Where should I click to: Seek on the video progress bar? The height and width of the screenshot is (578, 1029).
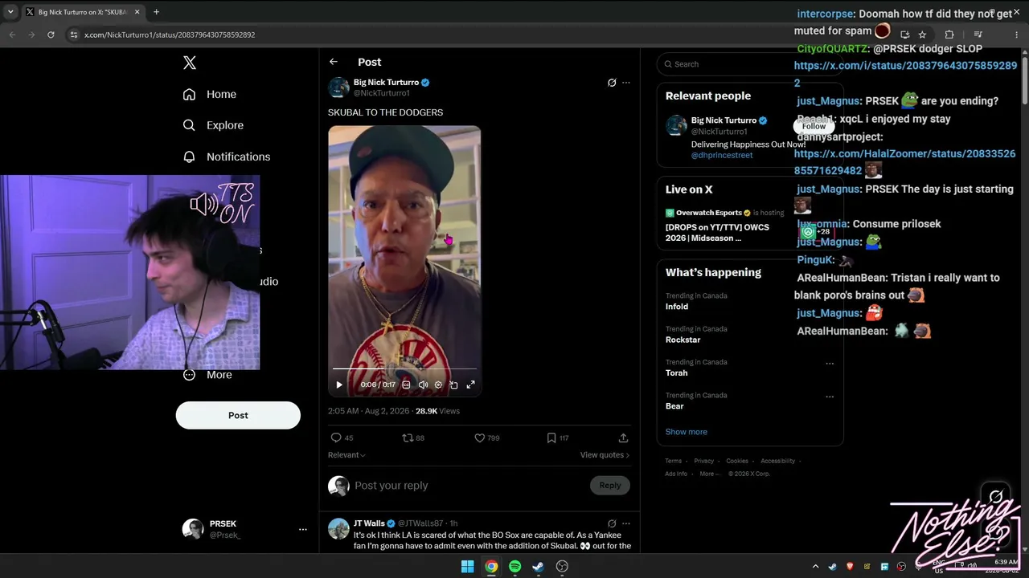(404, 368)
